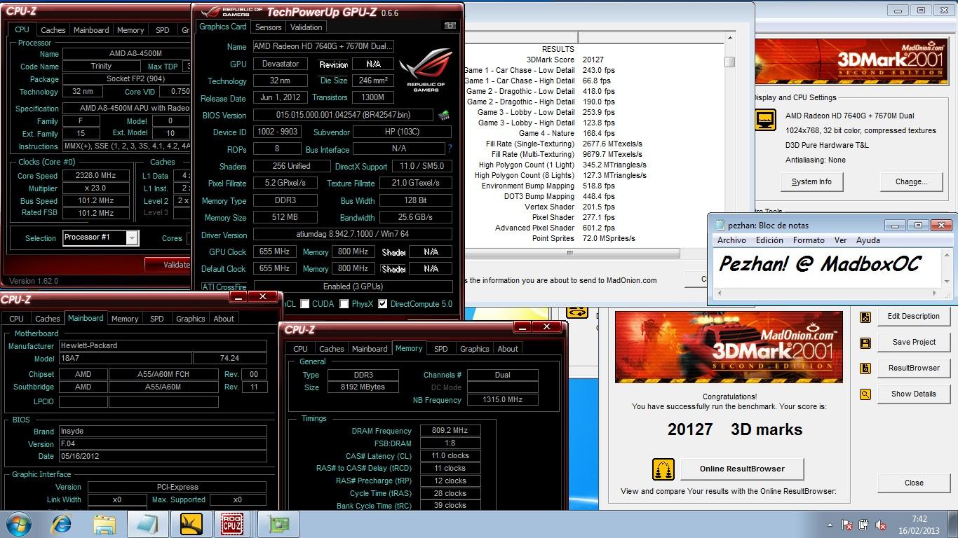This screenshot has height=538, width=958.
Task: Click 3DMark2001 banner in score dialog
Action: point(728,347)
